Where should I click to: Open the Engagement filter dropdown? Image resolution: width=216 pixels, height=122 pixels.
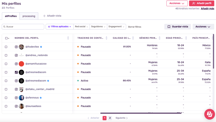116,27
